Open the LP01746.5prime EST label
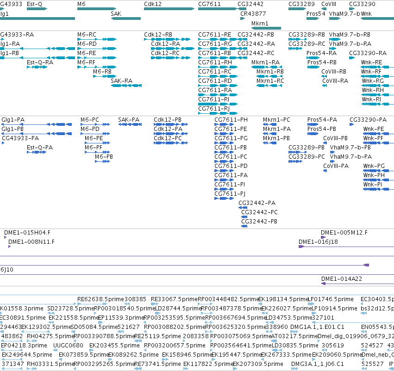Screen dimensions: 394x371 [x=331, y=299]
